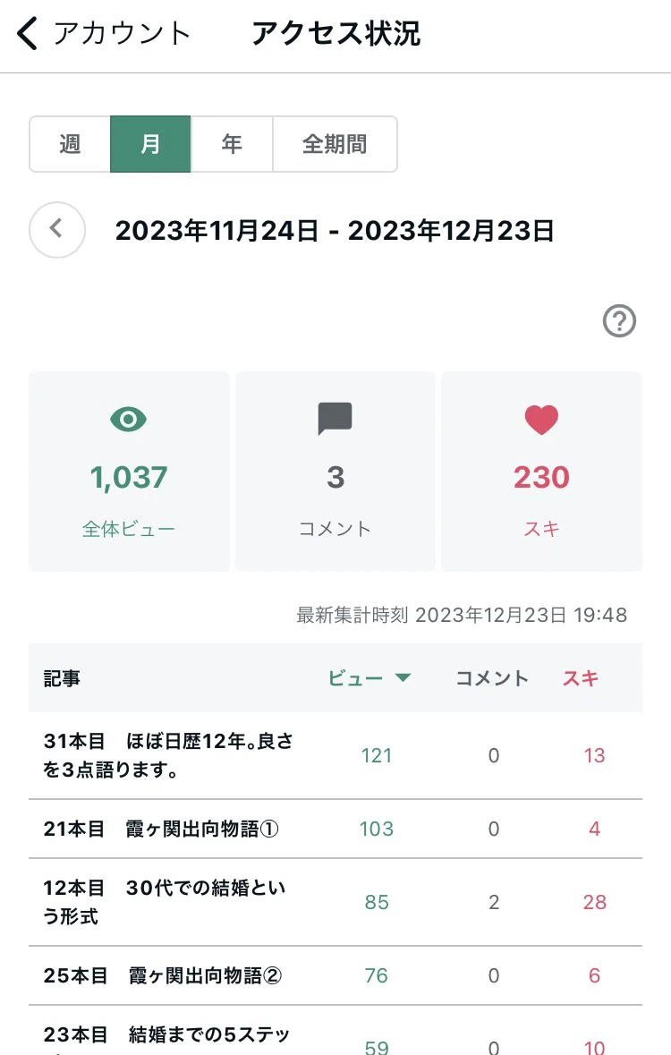Screen dimensions: 671x1055
Task: Select the 週 period tab
Action: pos(70,144)
